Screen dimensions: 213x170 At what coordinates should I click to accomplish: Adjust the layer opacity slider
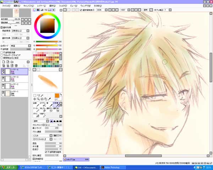[x=21, y=49]
